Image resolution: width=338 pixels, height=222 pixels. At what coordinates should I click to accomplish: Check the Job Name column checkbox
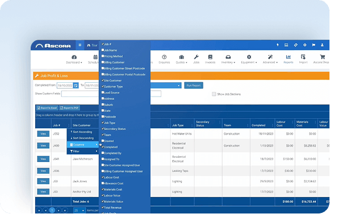[103, 50]
